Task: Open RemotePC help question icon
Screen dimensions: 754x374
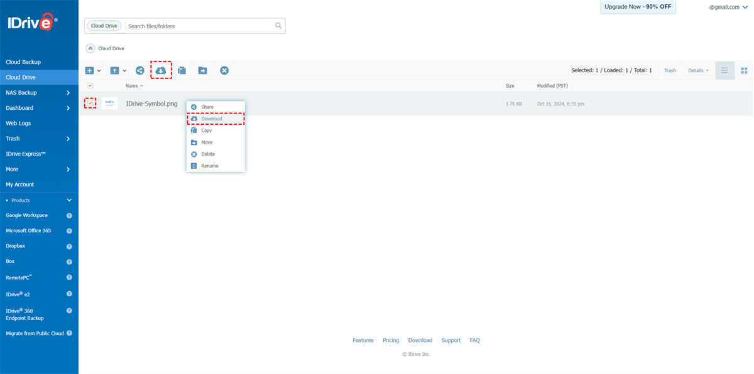Action: [69, 277]
